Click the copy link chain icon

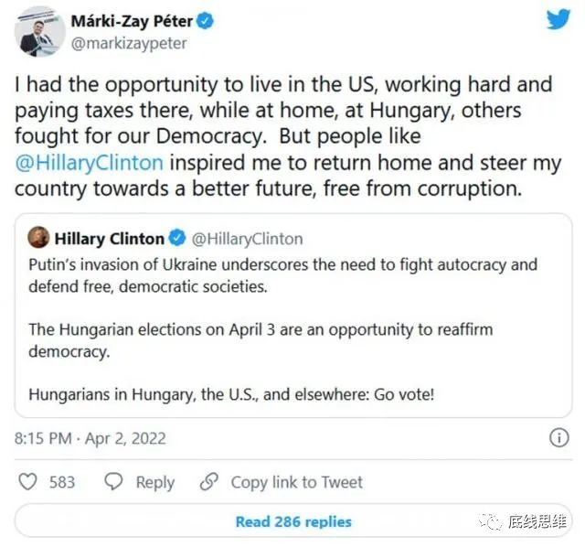pyautogui.click(x=210, y=482)
